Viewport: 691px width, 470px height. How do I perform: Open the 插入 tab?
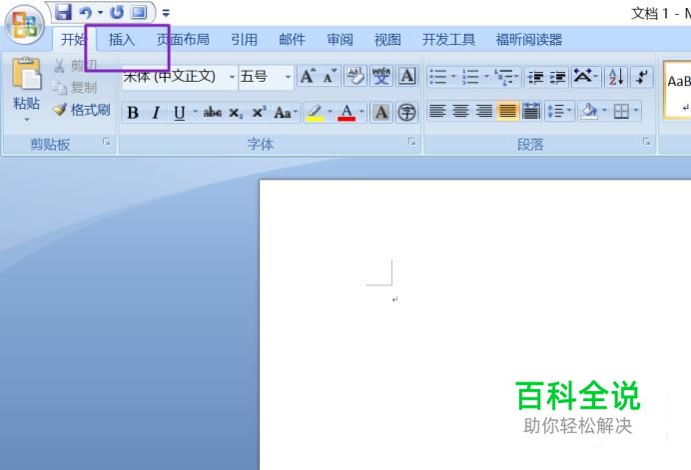[122, 40]
